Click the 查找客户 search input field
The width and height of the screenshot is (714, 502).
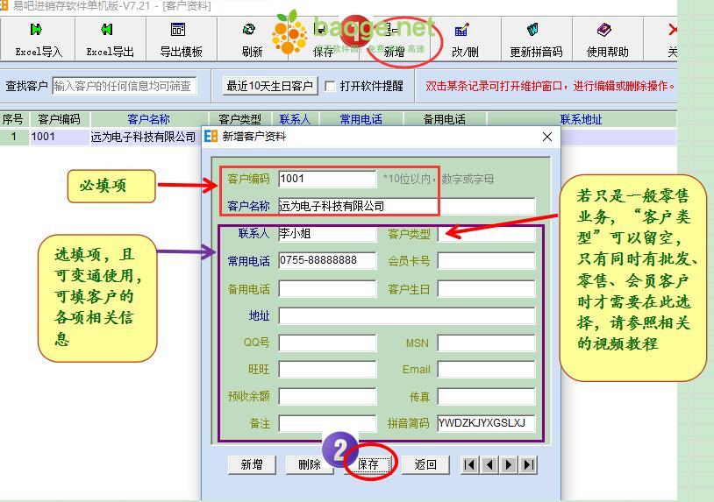click(124, 86)
